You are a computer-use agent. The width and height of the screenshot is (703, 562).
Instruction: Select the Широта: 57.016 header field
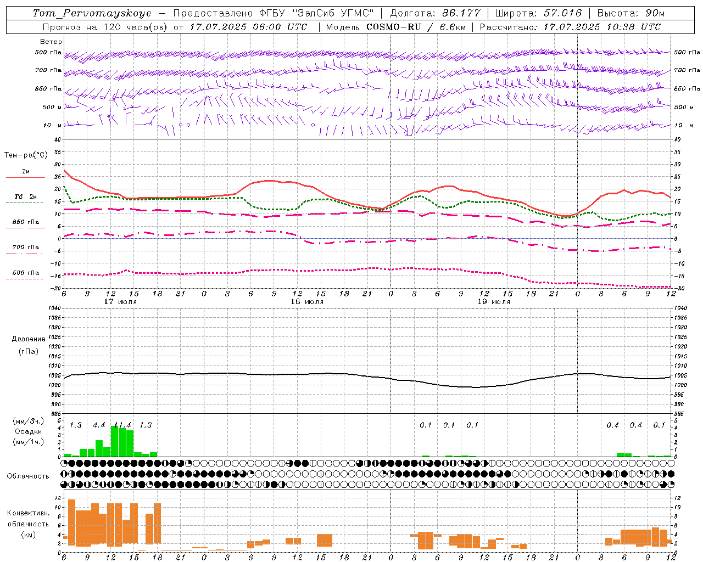(x=538, y=13)
